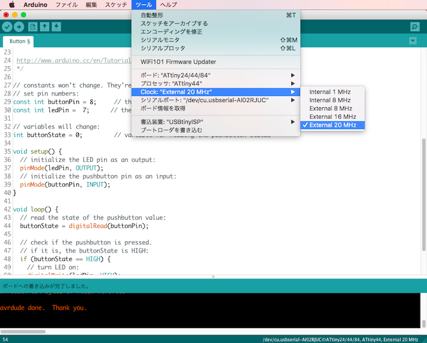This screenshot has width=427, height=343.
Task: Click the editor/console split handle
Action: [x=213, y=277]
